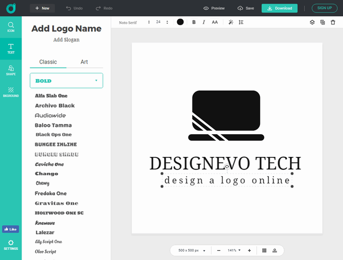Toggle italic formatting
The width and height of the screenshot is (343, 260).
(204, 22)
